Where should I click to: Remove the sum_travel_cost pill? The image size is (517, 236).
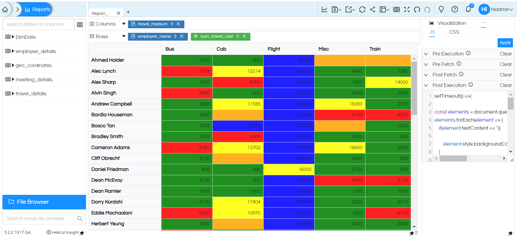click(x=244, y=36)
